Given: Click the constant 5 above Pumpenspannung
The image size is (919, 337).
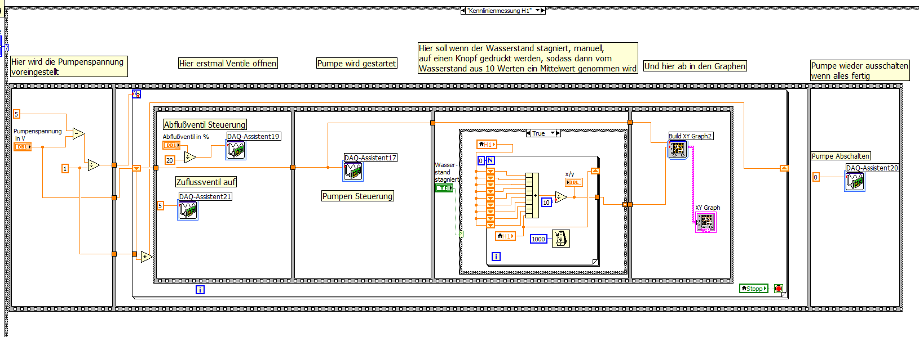Looking at the screenshot, I should click(x=16, y=114).
